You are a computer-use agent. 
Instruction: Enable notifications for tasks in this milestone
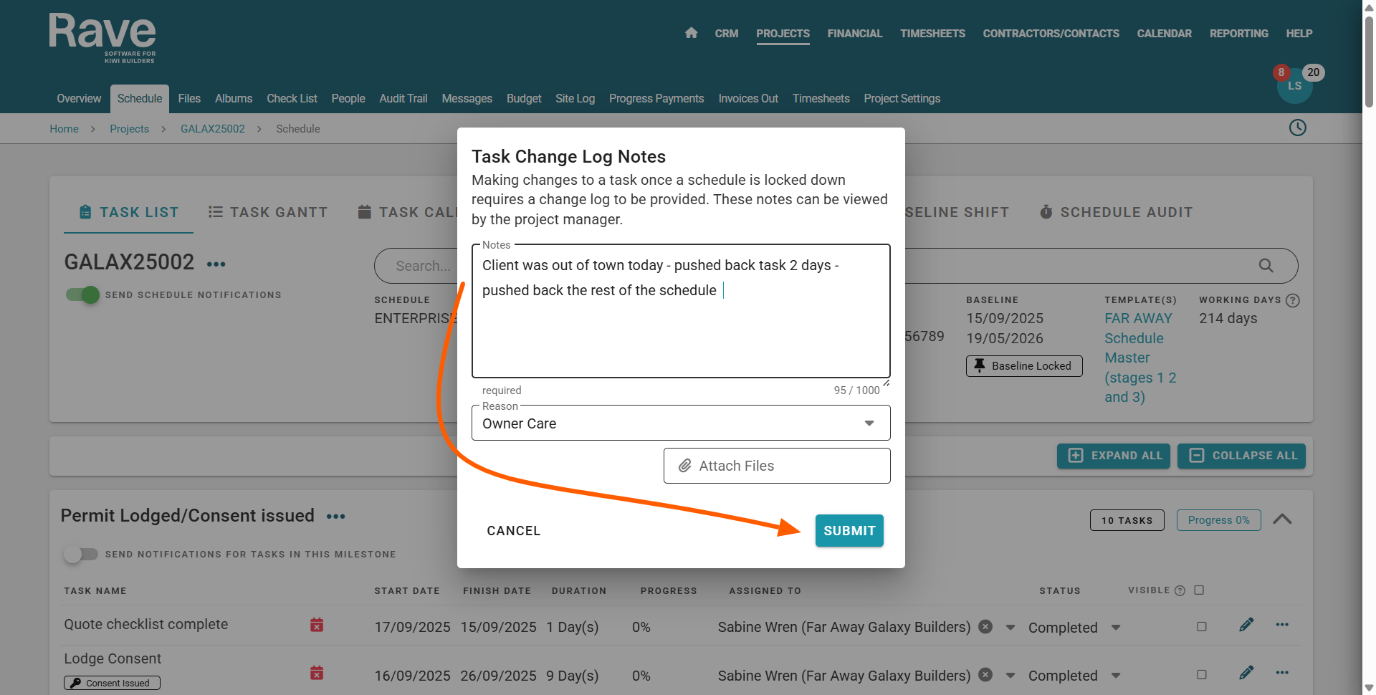(x=80, y=554)
